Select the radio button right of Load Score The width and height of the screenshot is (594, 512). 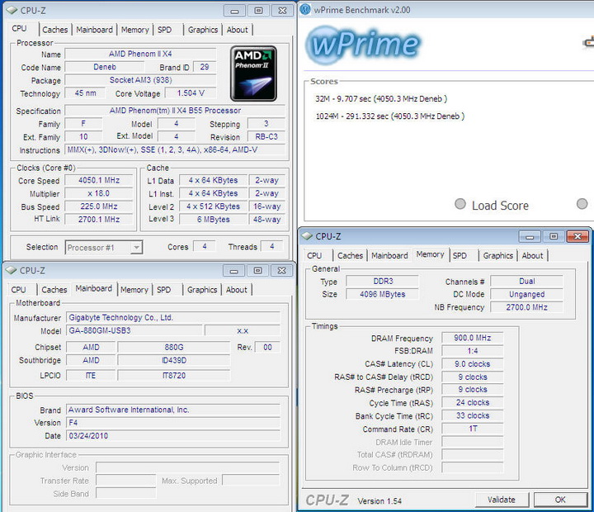tap(582, 204)
